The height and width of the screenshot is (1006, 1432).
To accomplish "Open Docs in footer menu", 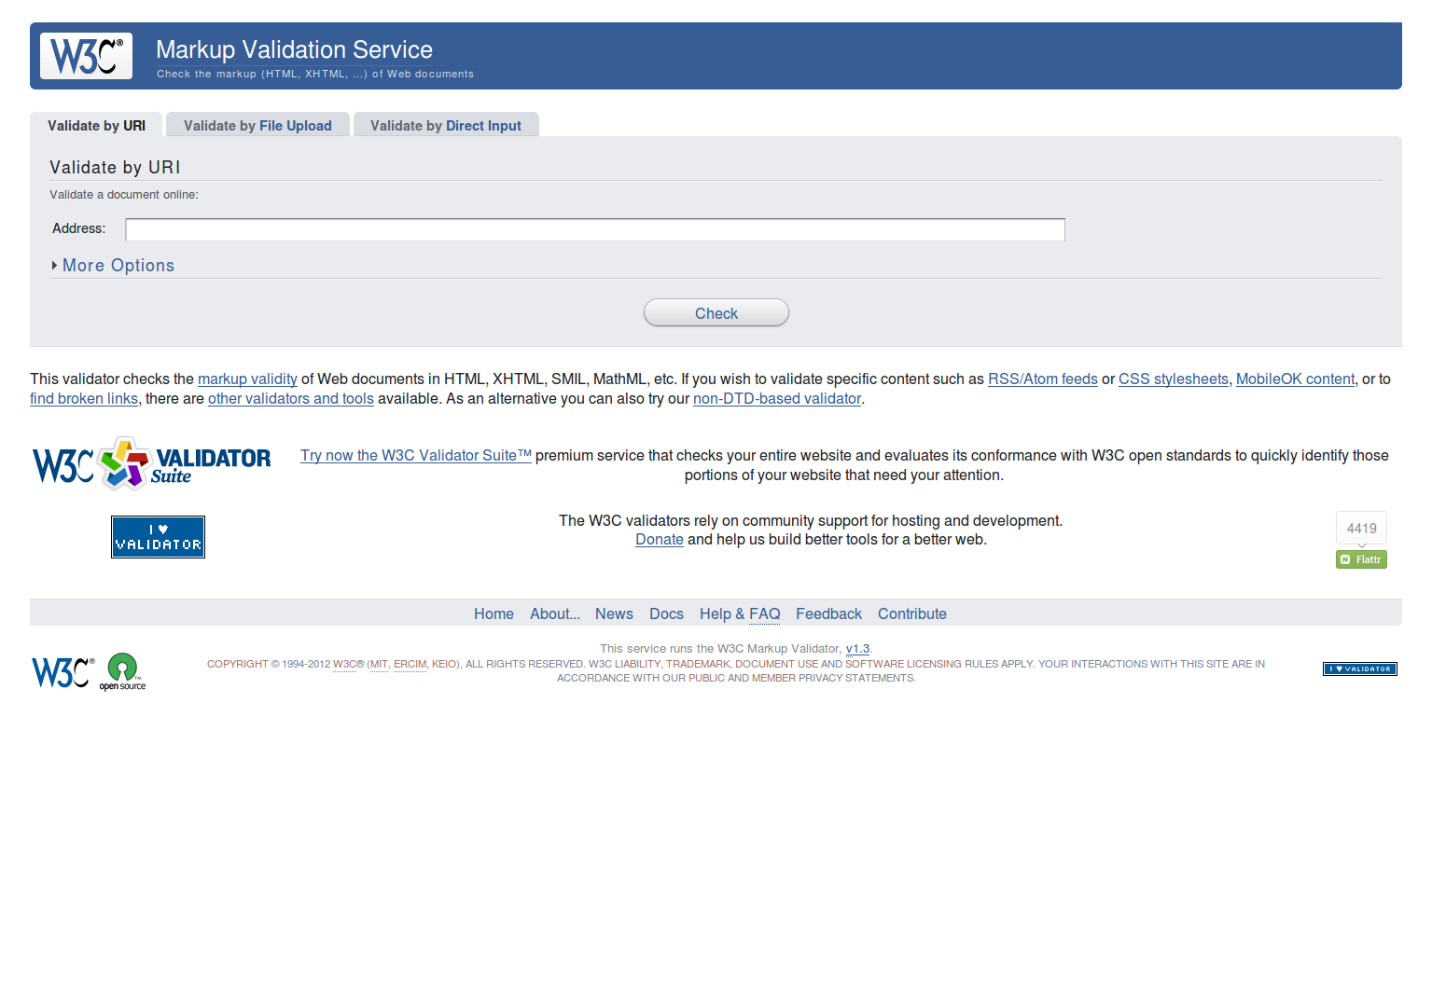I will (666, 613).
